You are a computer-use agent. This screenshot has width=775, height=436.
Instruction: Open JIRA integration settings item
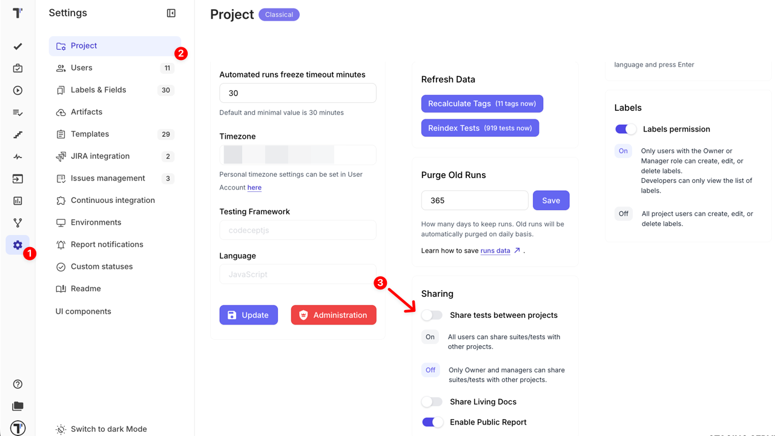coord(100,156)
